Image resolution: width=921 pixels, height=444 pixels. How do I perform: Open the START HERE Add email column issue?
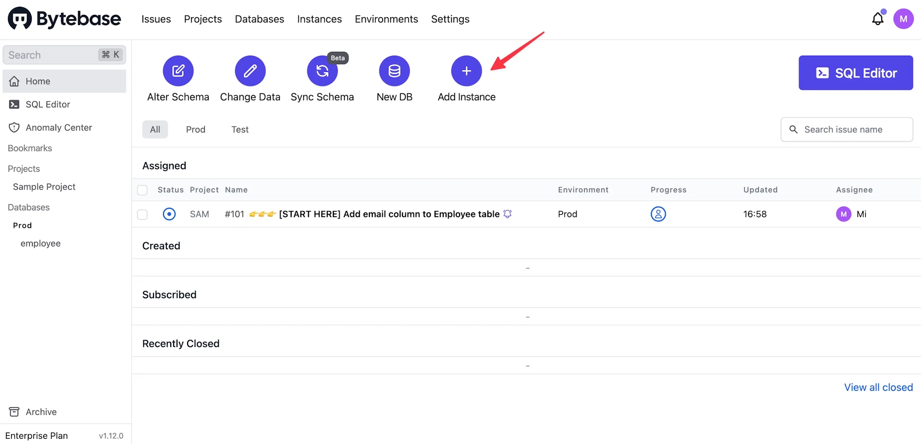390,214
